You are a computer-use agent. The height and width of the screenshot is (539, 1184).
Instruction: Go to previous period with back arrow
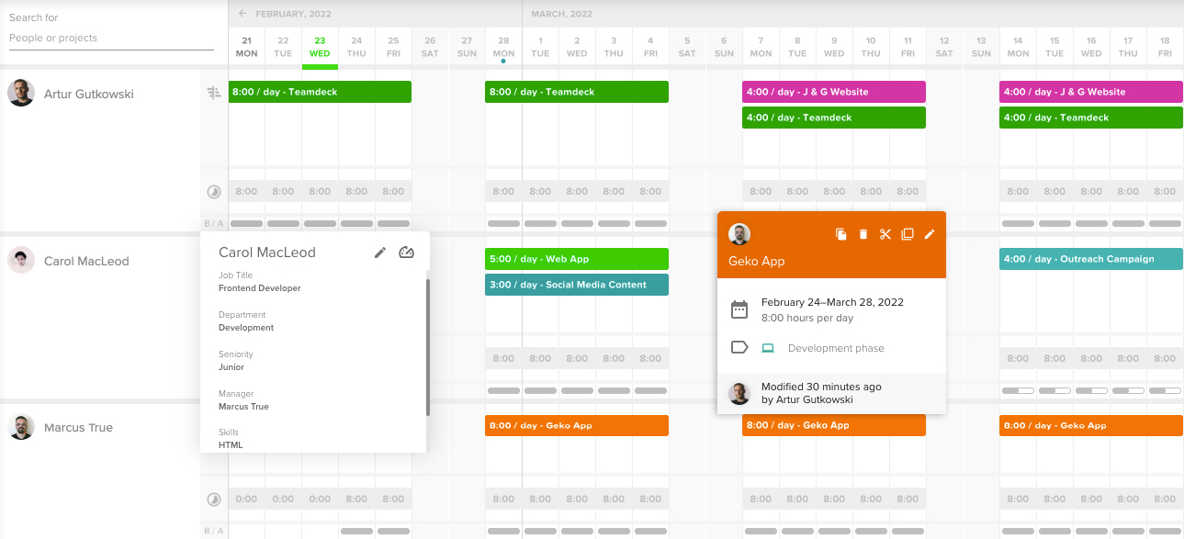pos(242,14)
